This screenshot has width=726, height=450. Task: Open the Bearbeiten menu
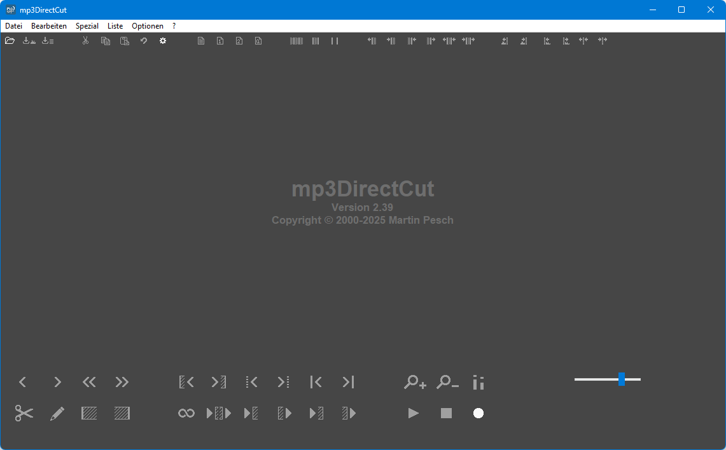point(49,26)
